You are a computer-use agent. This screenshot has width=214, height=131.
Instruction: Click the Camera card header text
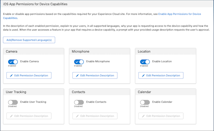[x=12, y=51]
